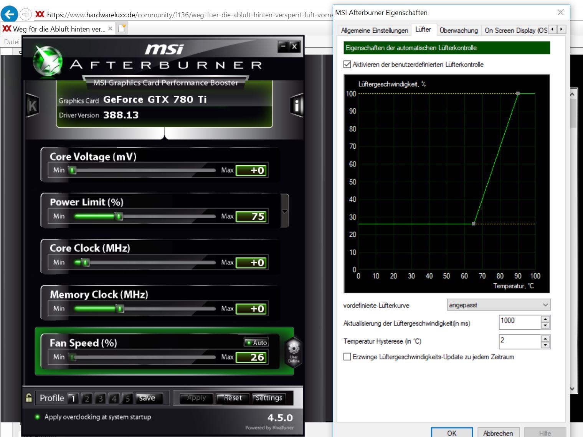This screenshot has height=437, width=583.
Task: Click the profile lock icon
Action: click(29, 397)
